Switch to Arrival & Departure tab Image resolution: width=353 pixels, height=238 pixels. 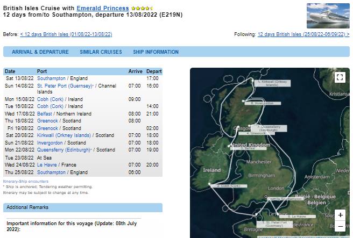[x=40, y=52]
